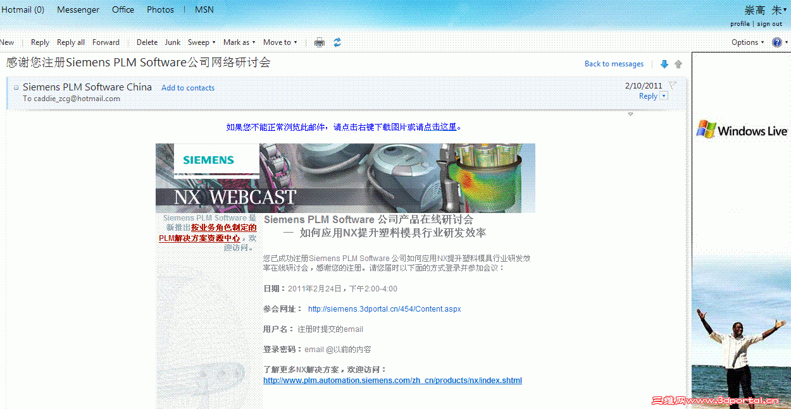Click the Siemens logo in the email banner

tap(208, 160)
